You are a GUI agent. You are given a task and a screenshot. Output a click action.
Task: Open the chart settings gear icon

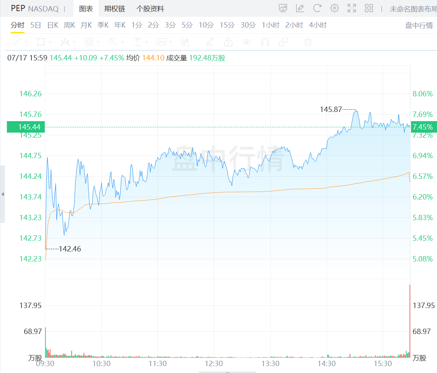pos(334,8)
